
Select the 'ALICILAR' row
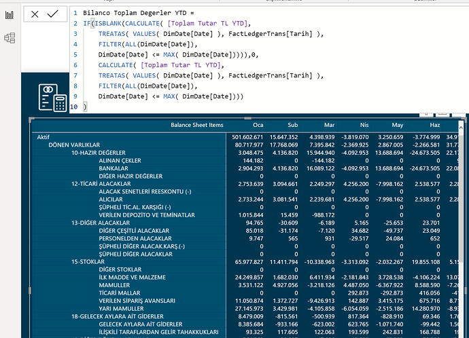point(111,200)
